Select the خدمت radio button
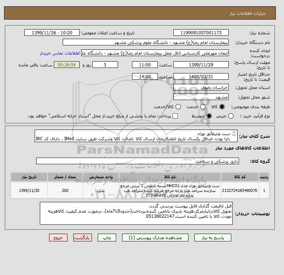The width and height of the screenshot is (284, 275). 203,107
